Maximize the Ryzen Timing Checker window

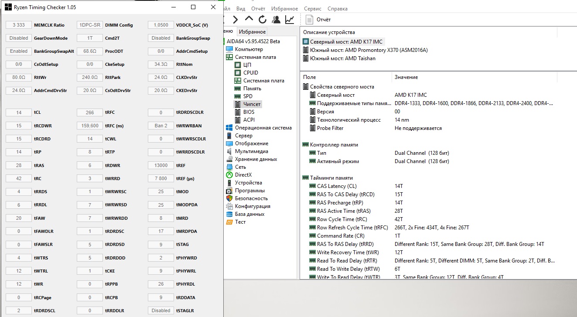193,7
